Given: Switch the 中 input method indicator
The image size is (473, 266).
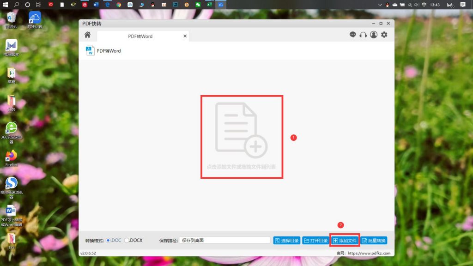Looking at the screenshot, I should [x=424, y=5].
